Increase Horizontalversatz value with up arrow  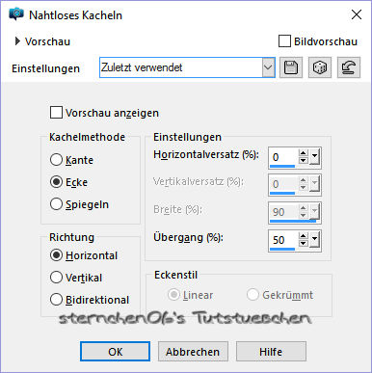(x=303, y=153)
